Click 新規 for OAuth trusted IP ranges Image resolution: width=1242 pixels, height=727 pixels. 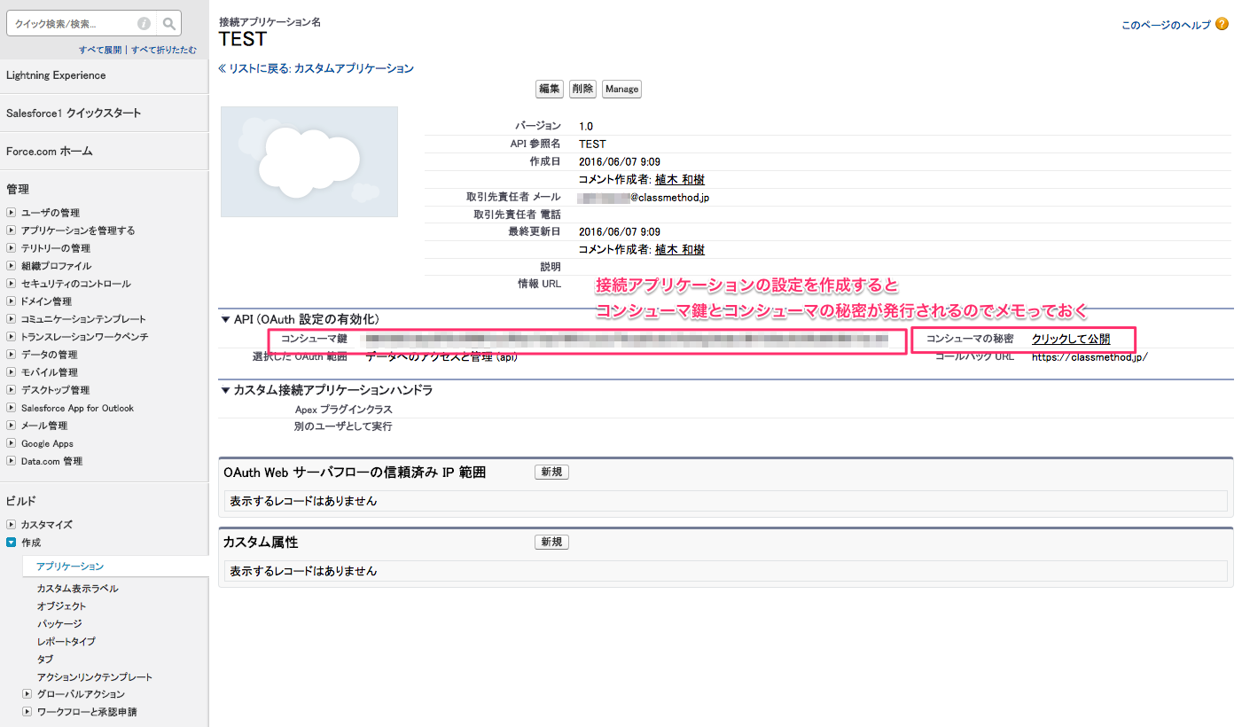(551, 472)
